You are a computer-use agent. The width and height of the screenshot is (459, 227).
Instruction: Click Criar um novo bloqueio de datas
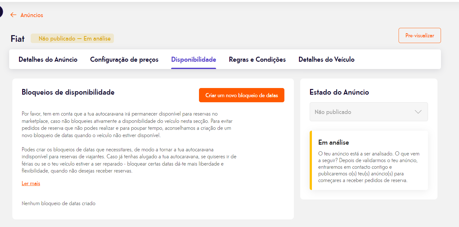(242, 95)
